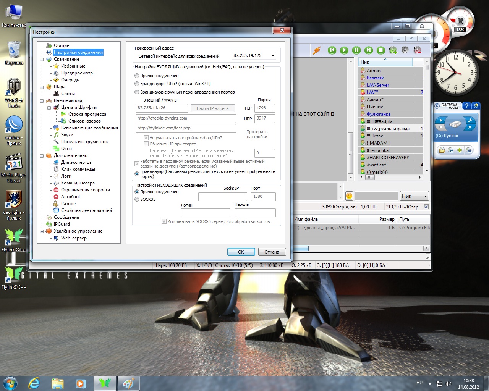Open the Звуки settings page

[x=67, y=135]
